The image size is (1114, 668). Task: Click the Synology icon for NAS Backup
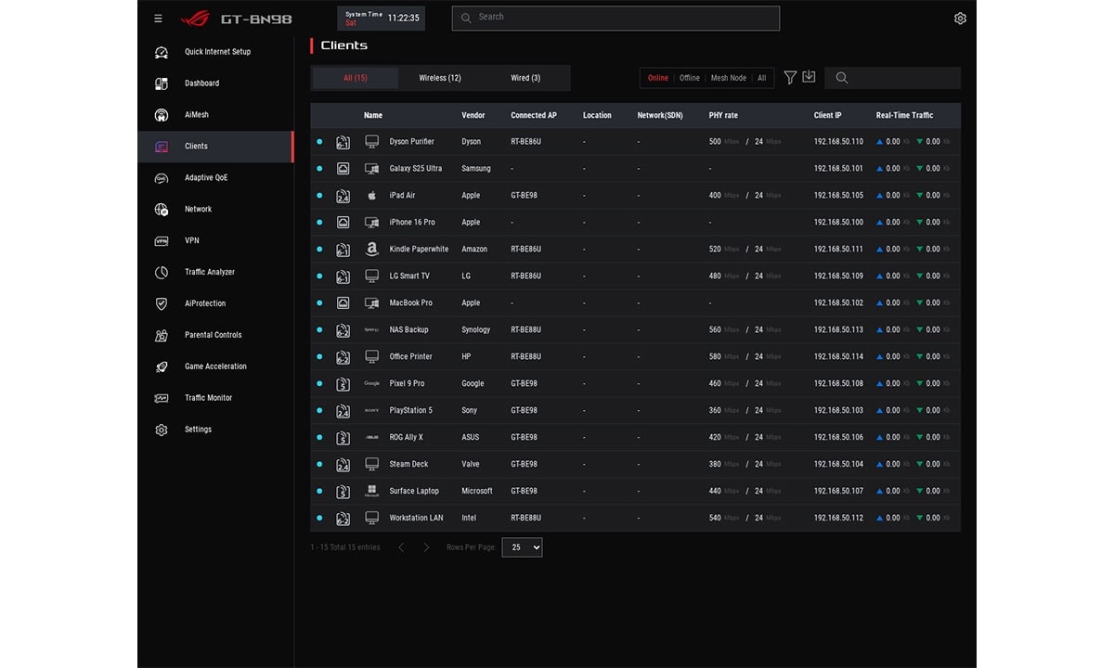click(x=371, y=330)
